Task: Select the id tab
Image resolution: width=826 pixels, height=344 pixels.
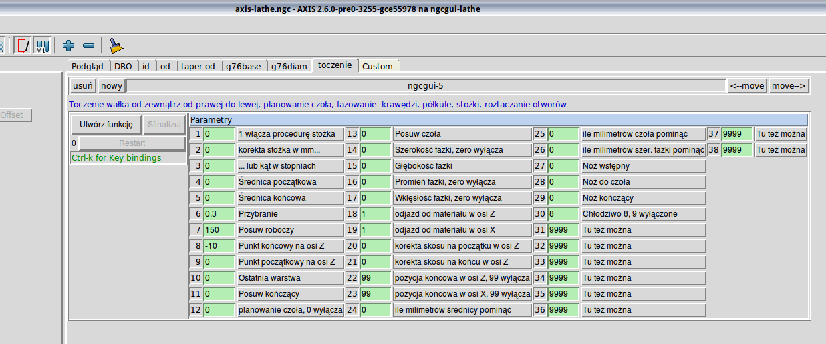Action: coord(146,66)
